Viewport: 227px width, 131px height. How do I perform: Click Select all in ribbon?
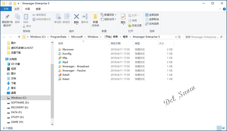pos(152,15)
